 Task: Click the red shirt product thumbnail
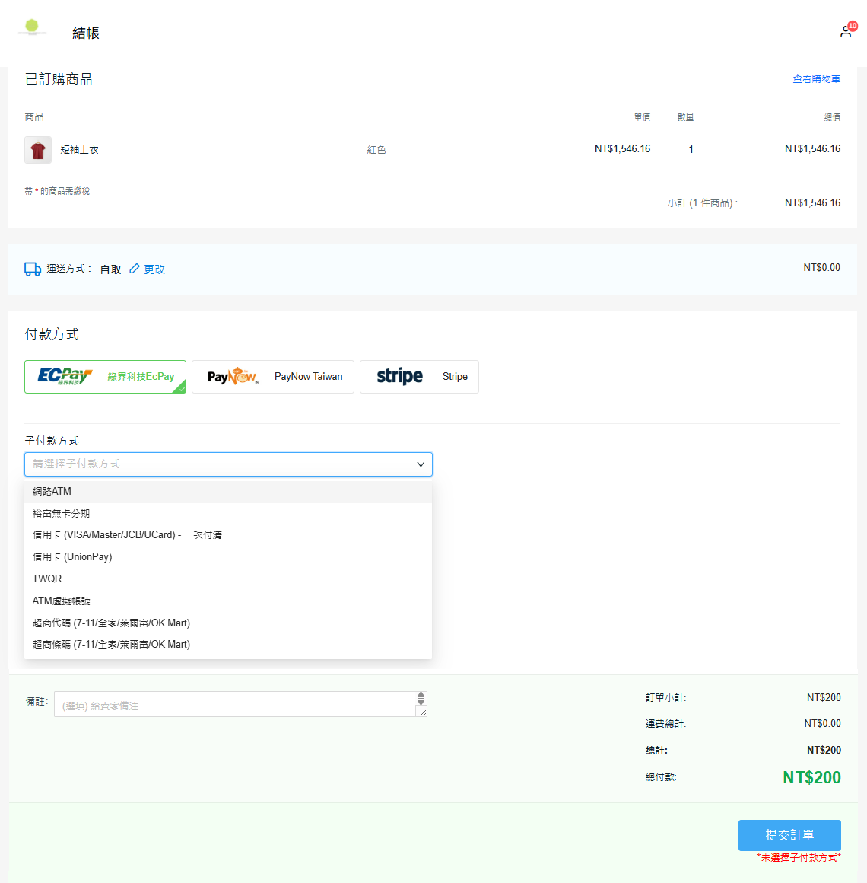(38, 150)
